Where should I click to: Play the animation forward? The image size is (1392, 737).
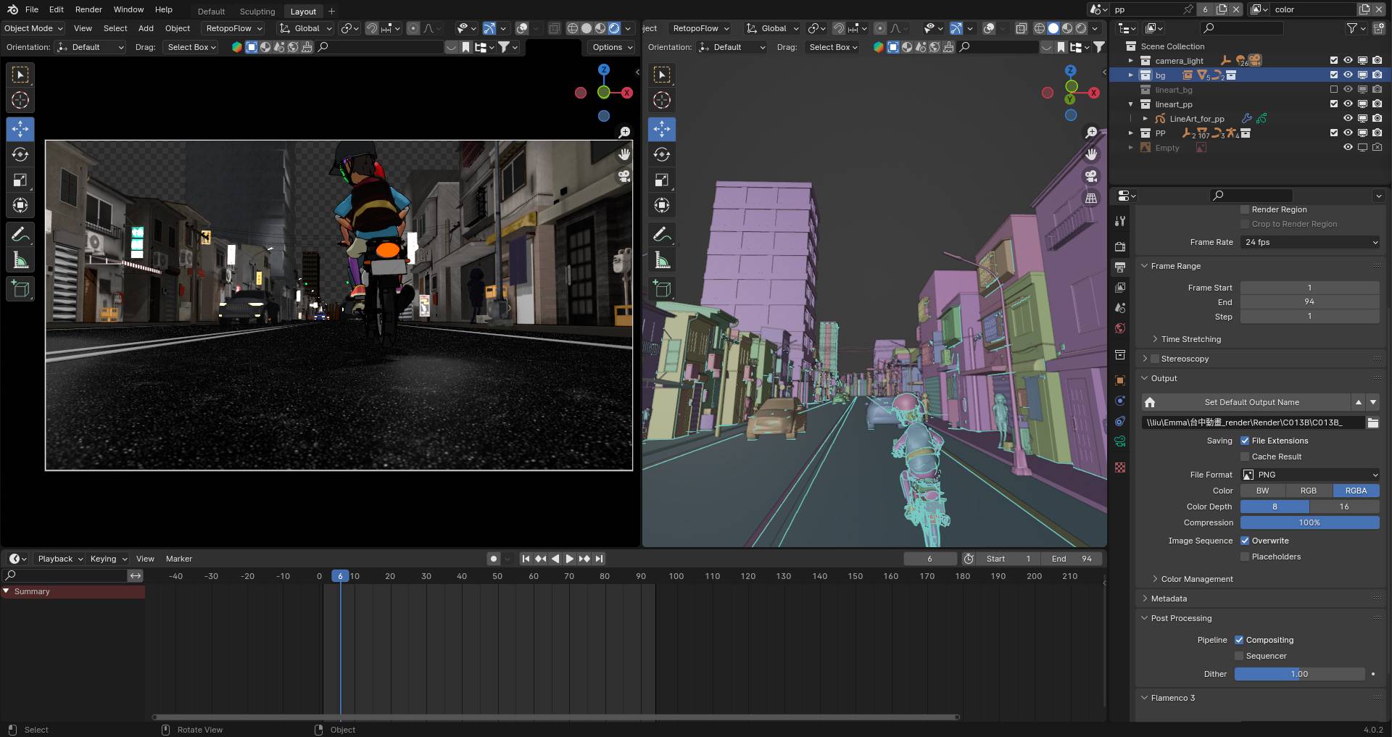pos(569,559)
